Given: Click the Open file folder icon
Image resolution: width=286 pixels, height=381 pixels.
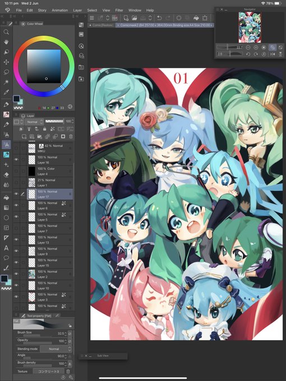Looking at the screenshot, I should pos(134,18).
